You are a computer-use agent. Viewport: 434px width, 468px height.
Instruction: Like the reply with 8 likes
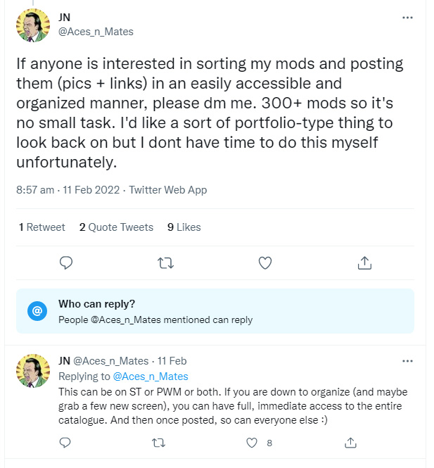click(x=253, y=443)
